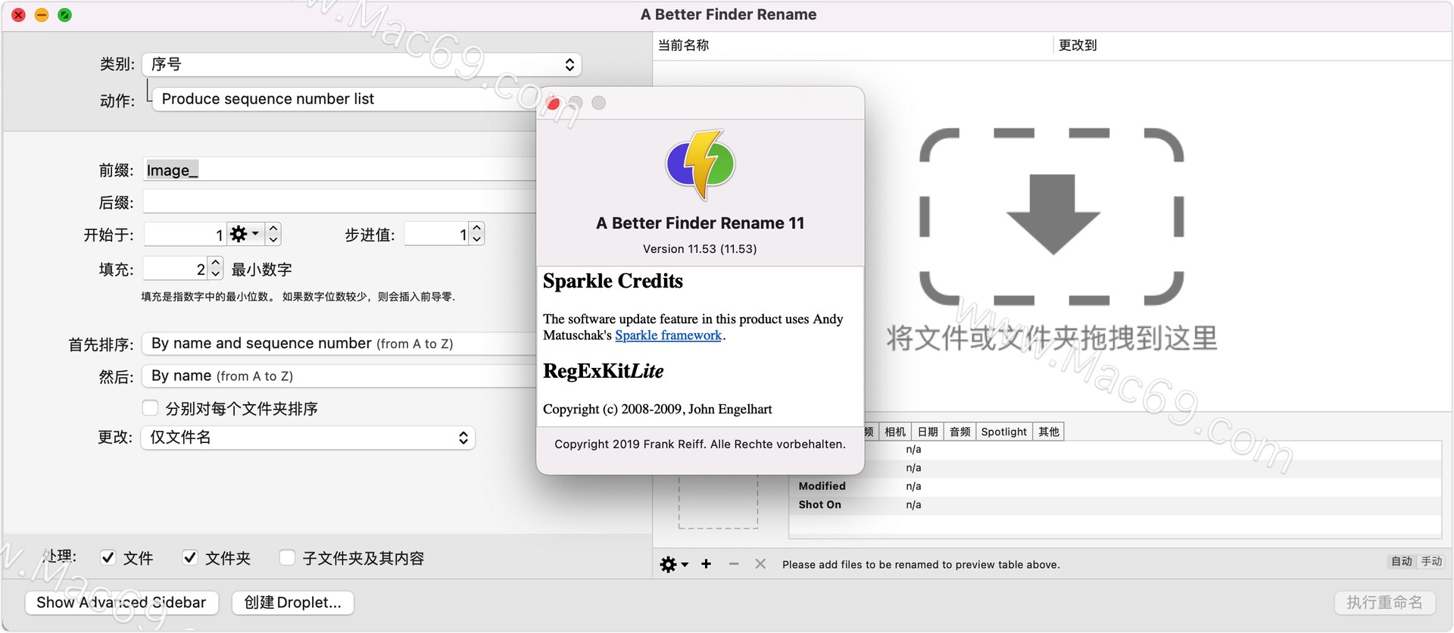The image size is (1454, 633).
Task: Click the 当前名称 column header
Action: (853, 45)
